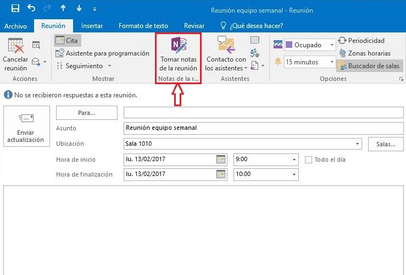Click the Para recipients field
Screen dimensions: 406x275
pyautogui.click(x=263, y=113)
